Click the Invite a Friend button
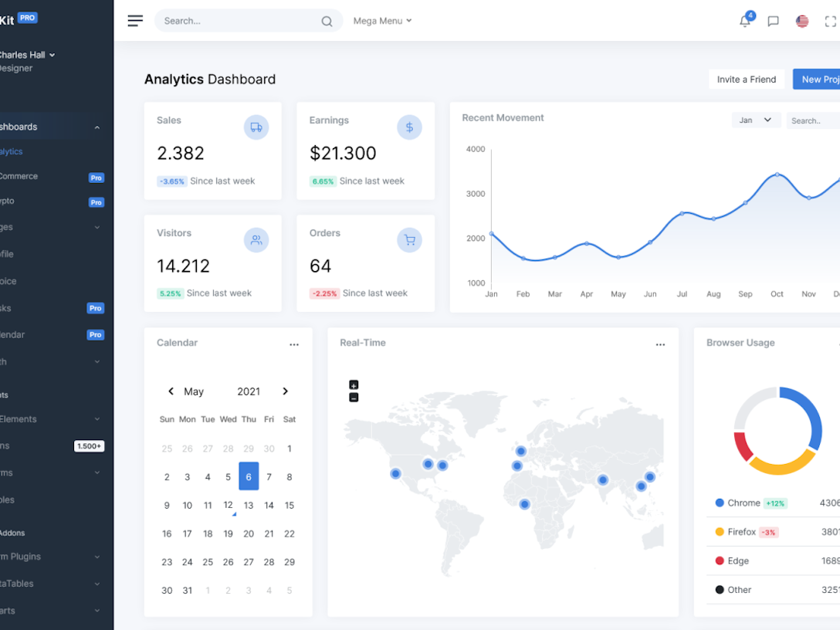 (x=746, y=79)
